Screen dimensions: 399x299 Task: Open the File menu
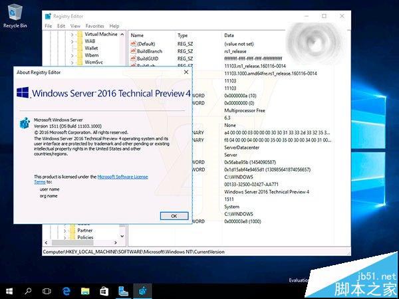pyautogui.click(x=49, y=26)
